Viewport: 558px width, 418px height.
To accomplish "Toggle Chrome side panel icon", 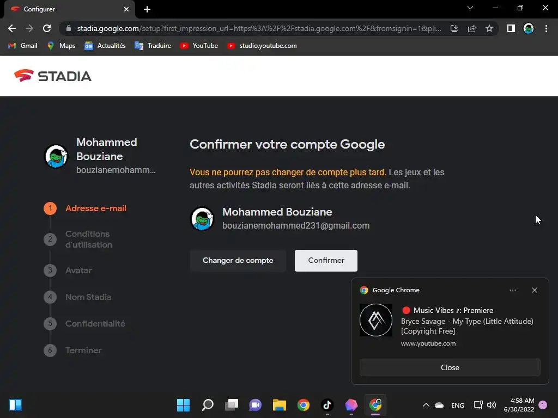I will (511, 28).
